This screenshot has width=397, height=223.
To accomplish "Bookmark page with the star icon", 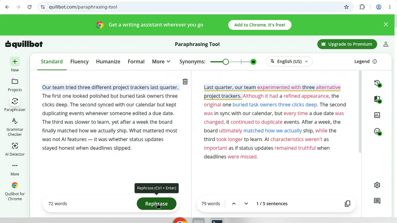I will pos(346,7).
